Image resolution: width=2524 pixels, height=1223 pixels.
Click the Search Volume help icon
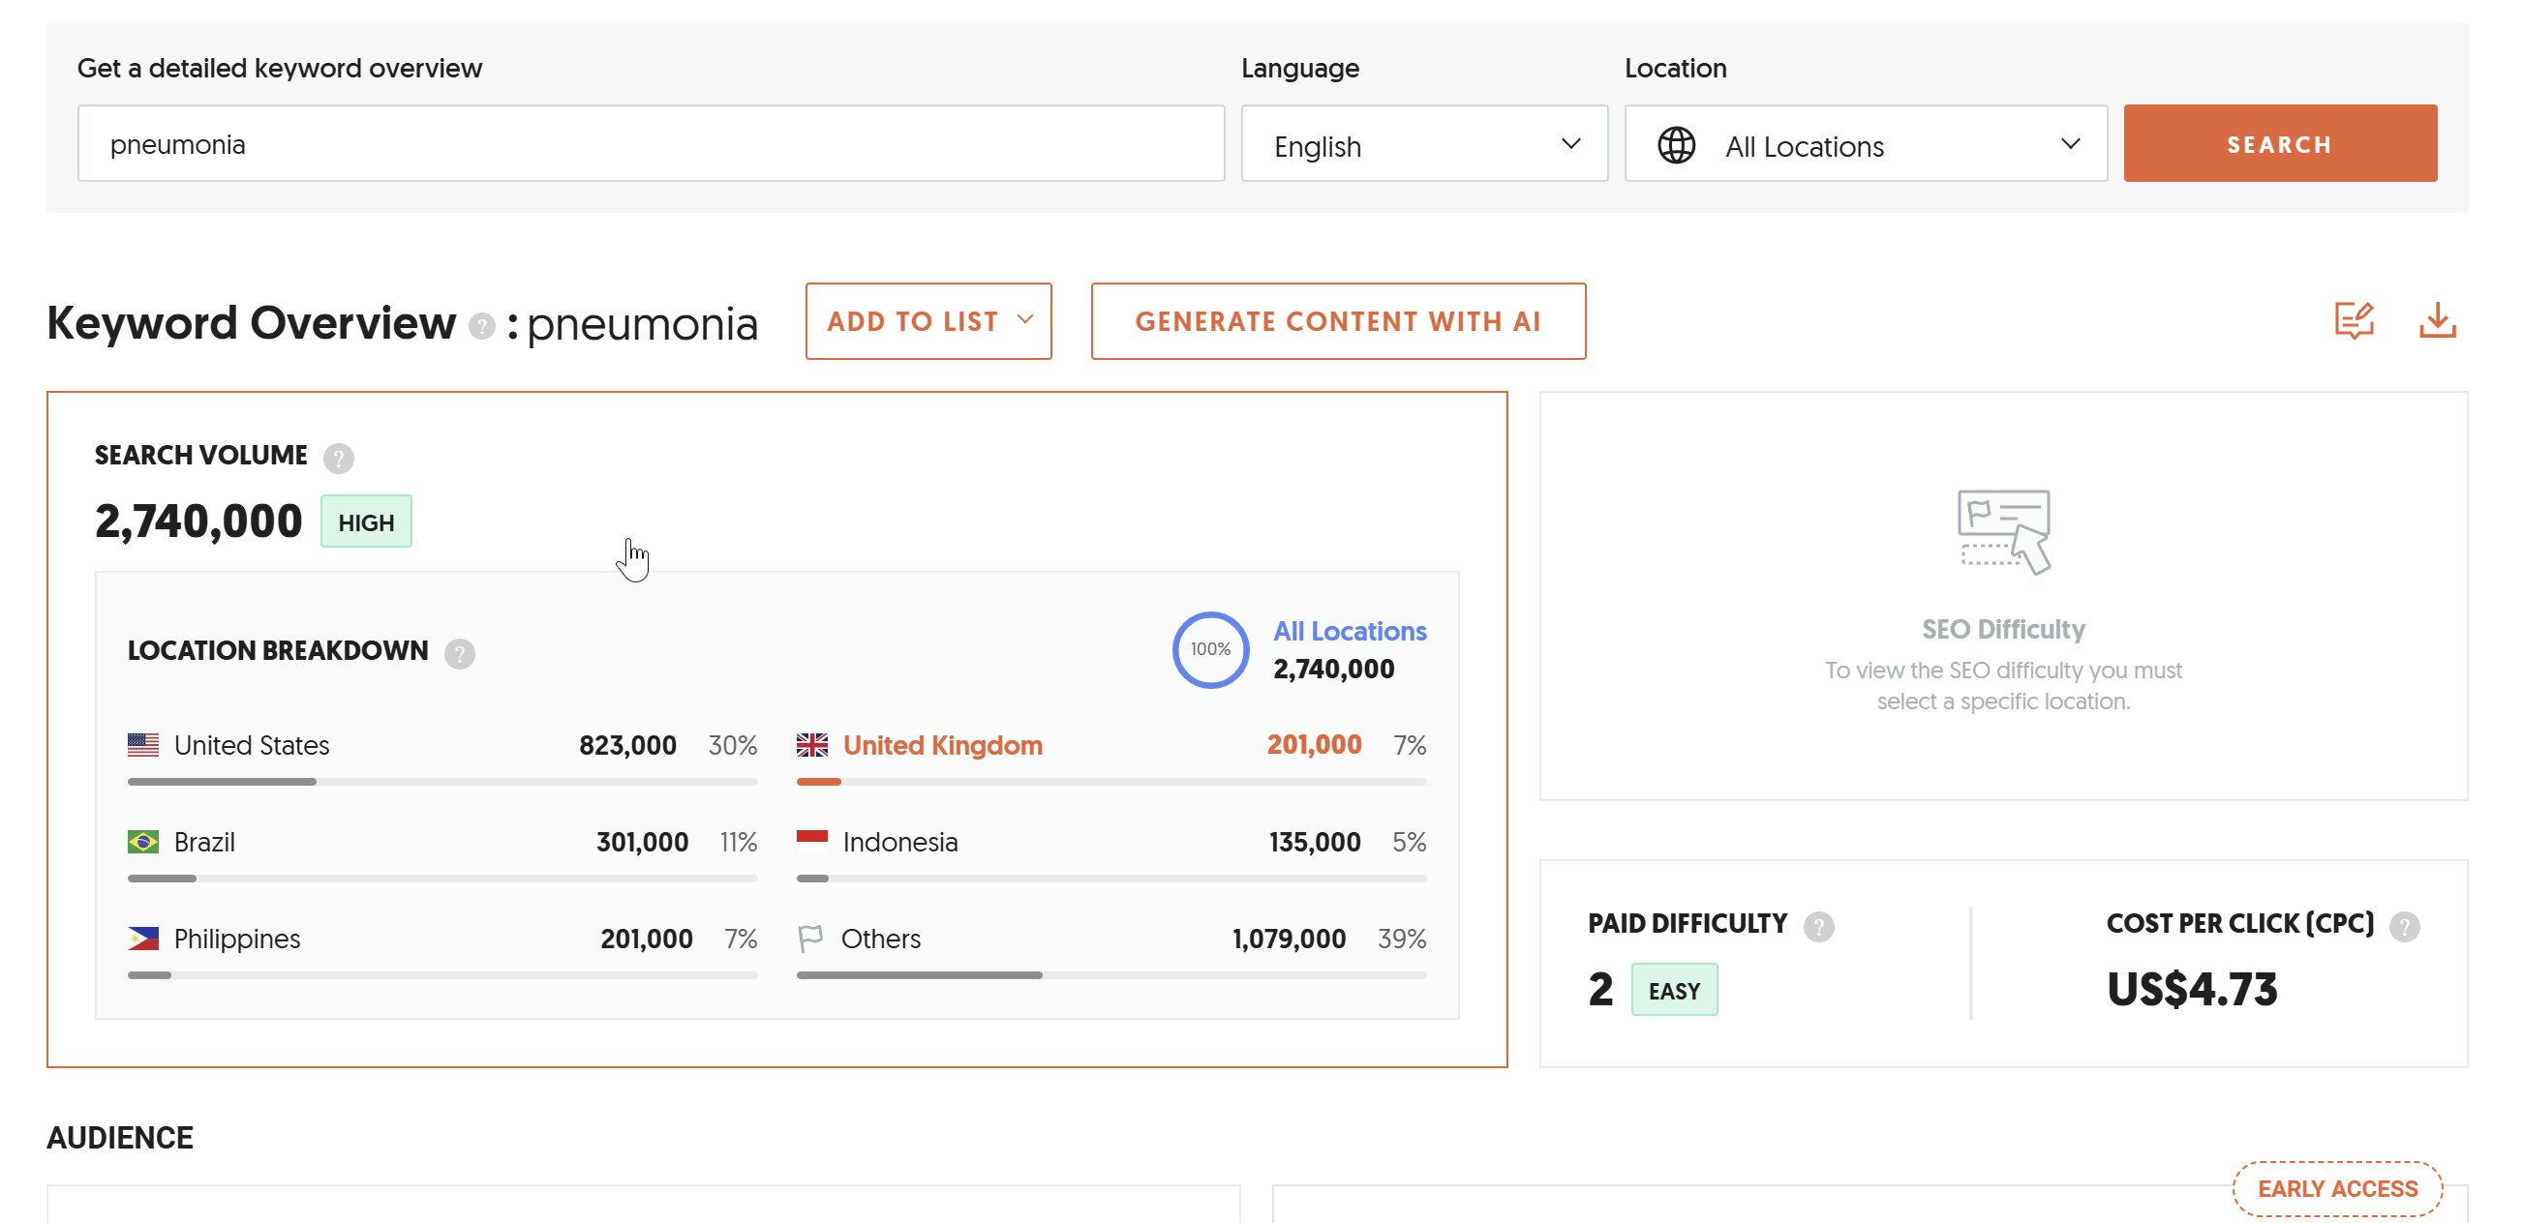click(x=339, y=458)
